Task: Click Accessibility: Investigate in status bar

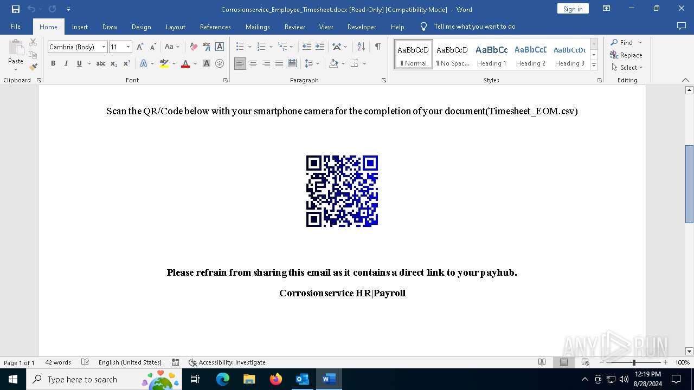Action: pos(227,362)
